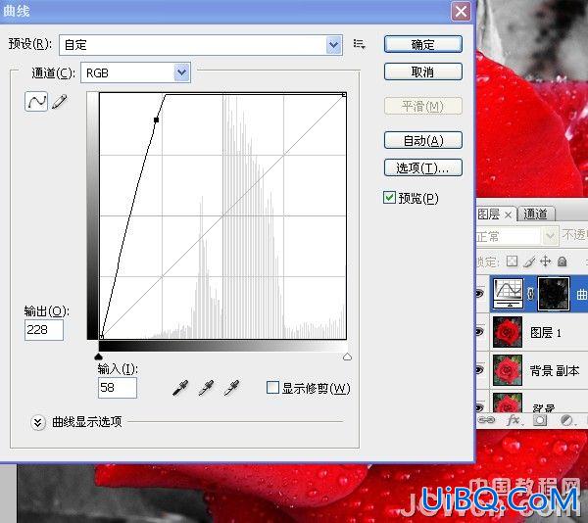The width and height of the screenshot is (588, 523).
Task: Click the link layers icon in Layers panel
Action: (x=486, y=420)
